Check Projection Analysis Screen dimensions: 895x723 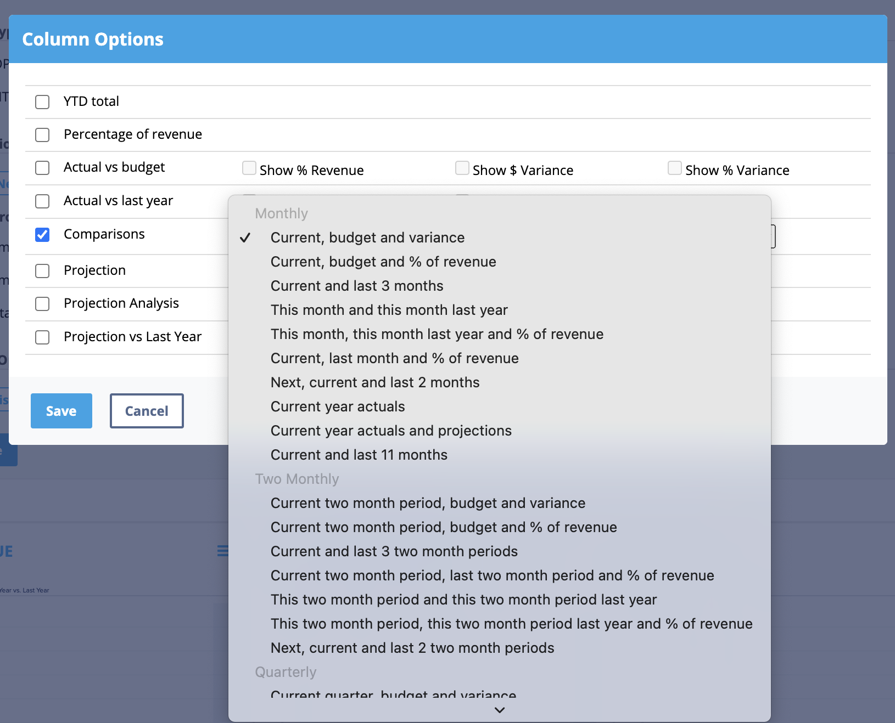click(42, 304)
